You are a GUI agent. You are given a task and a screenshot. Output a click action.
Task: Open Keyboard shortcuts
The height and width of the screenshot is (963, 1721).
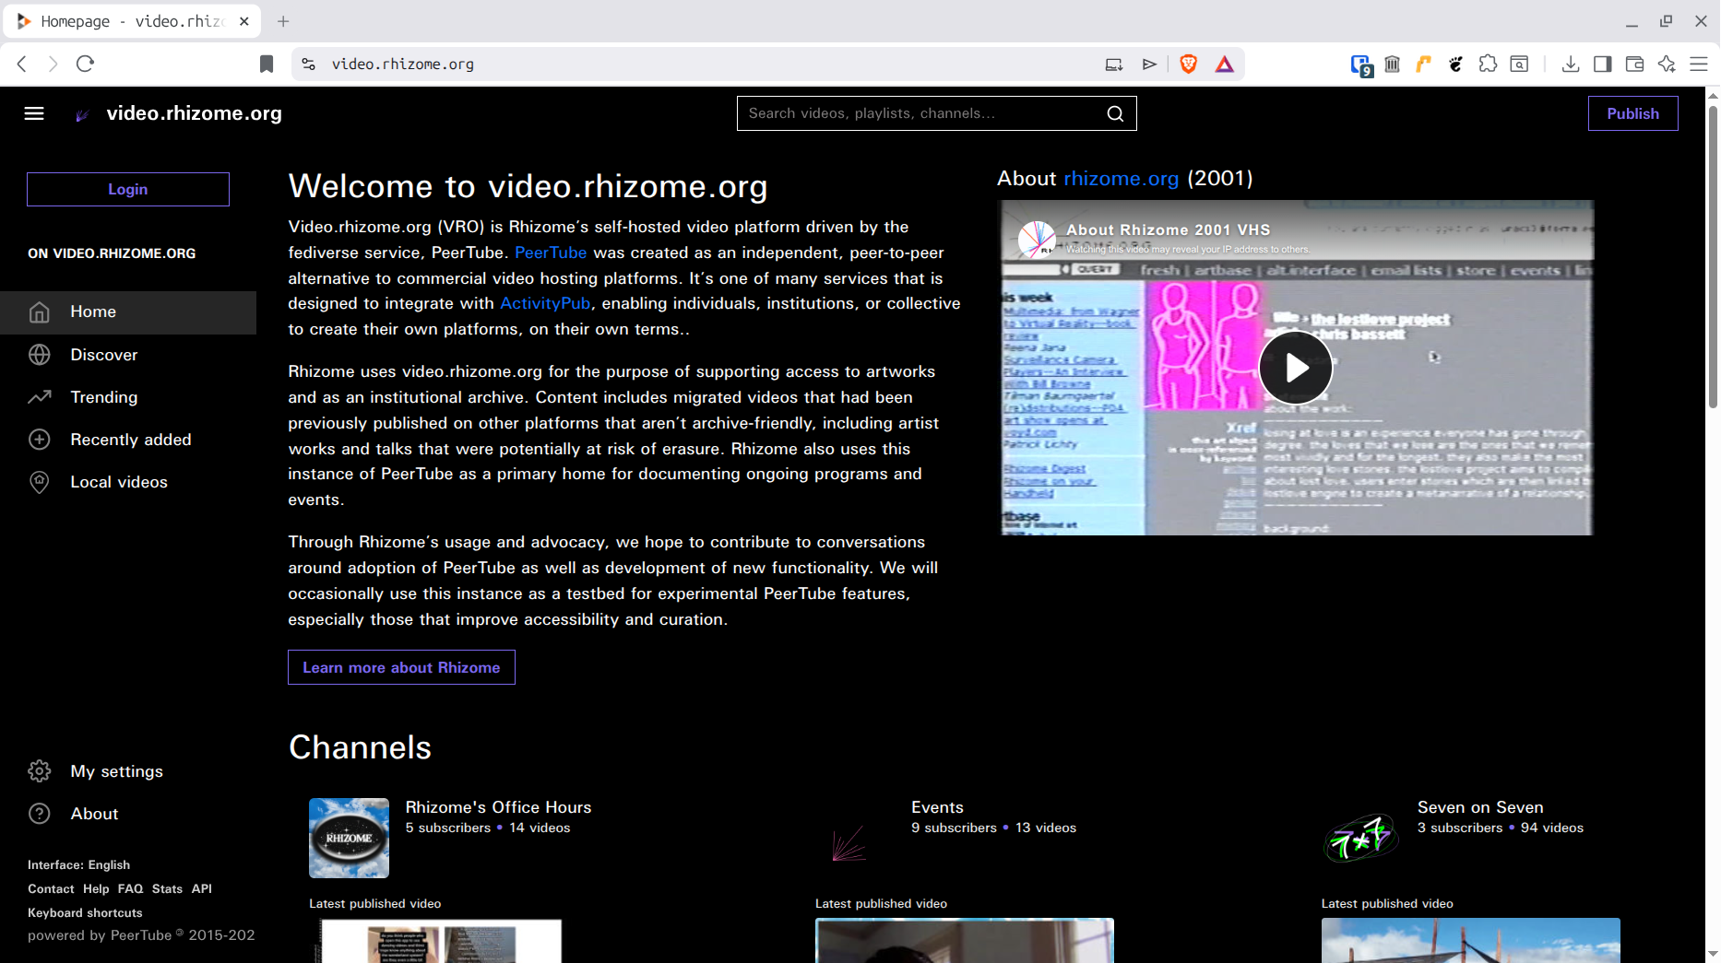click(x=85, y=912)
